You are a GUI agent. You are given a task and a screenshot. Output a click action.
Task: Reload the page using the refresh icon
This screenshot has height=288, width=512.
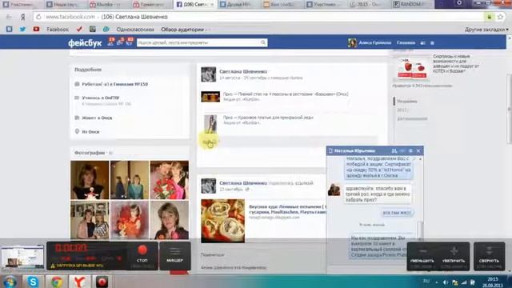point(38,17)
